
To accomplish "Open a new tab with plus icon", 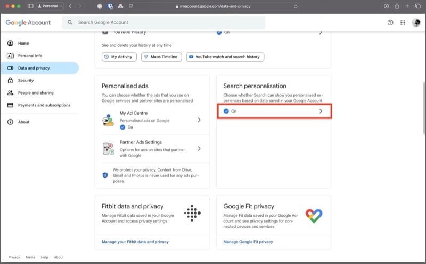I will [x=407, y=6].
